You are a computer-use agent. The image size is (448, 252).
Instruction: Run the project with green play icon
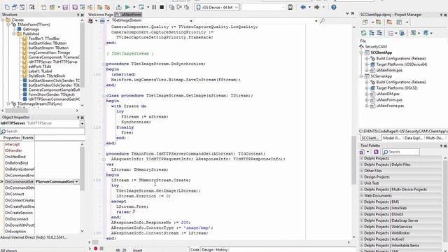coord(127,7)
